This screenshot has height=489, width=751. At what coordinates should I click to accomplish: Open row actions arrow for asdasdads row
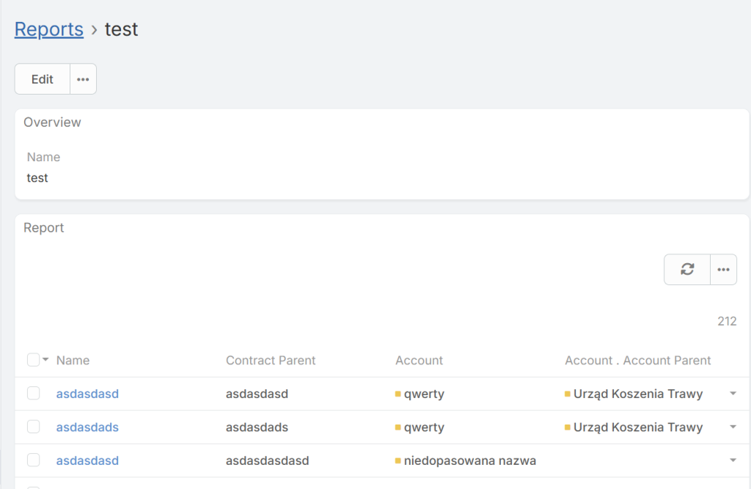point(733,427)
